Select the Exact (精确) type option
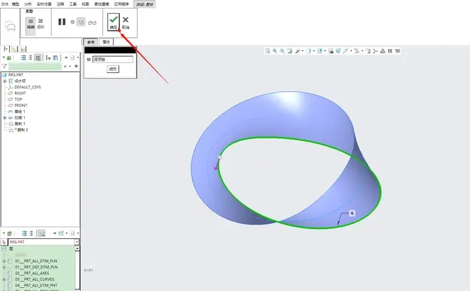The image size is (470, 291). [x=31, y=23]
